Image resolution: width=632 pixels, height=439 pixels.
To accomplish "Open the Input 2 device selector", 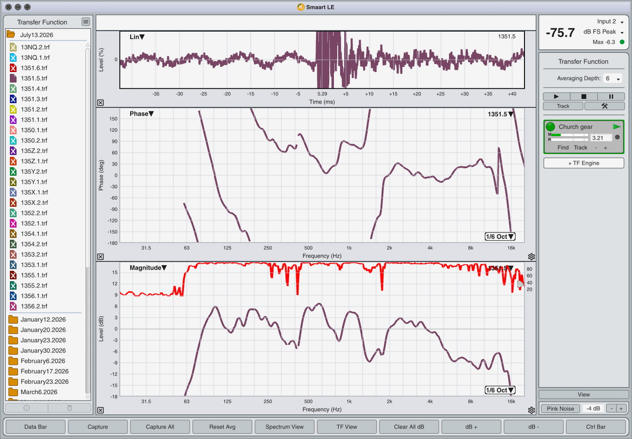I will [611, 22].
